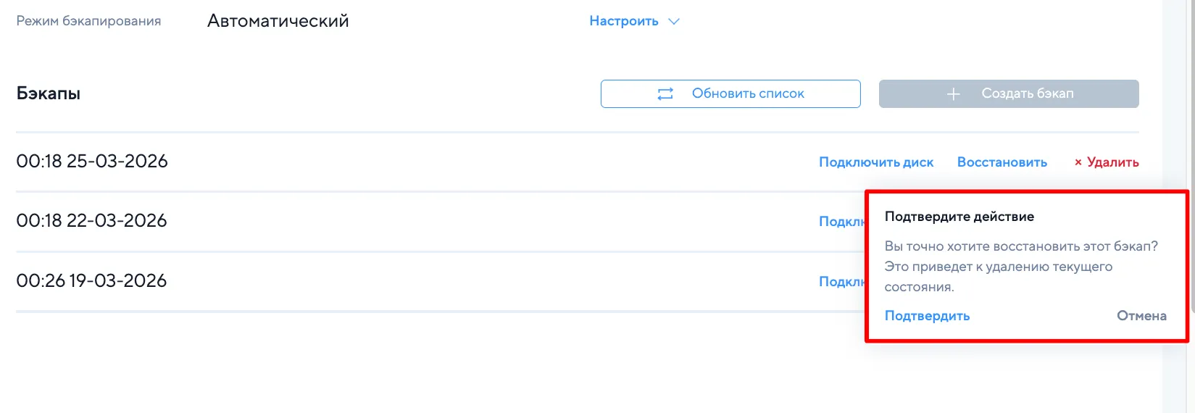Click the partially hidden link for 19-03-2026 backup

pos(841,282)
